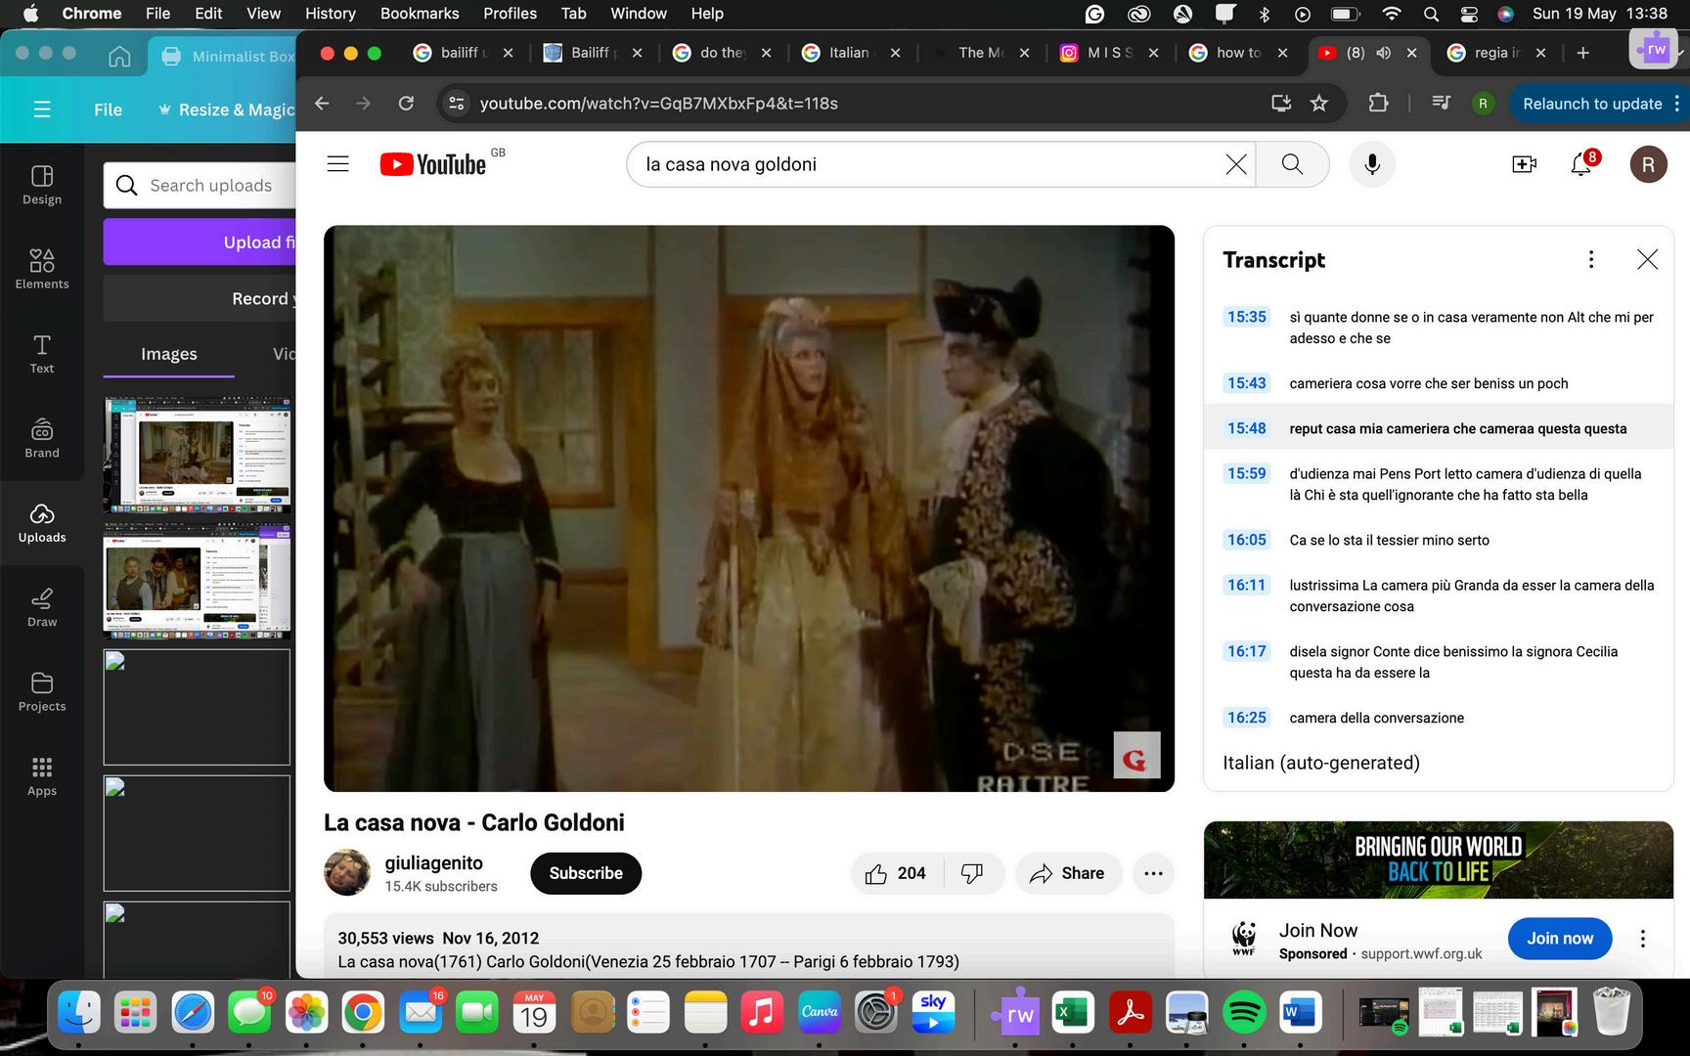Click Relaunch to update Chrome
This screenshot has height=1056, width=1690.
[x=1592, y=104]
